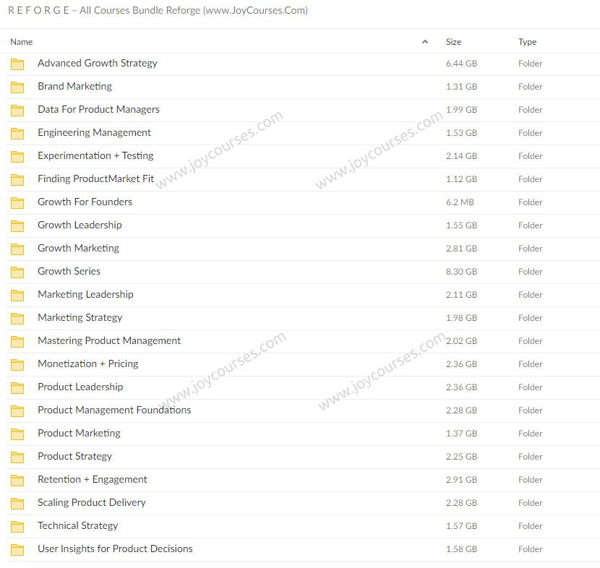Viewport: 600px width, 568px height.
Task: Click the Marketing Leadership folder icon
Action: (17, 295)
